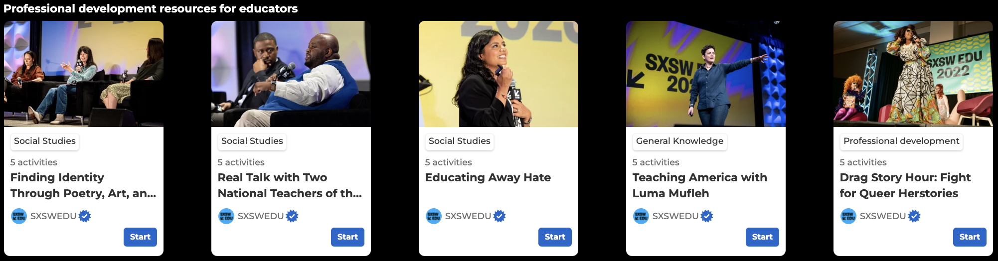Viewport: 998px width, 261px height.
Task: Click verified badge on Drag Story Hour card
Action: (914, 216)
